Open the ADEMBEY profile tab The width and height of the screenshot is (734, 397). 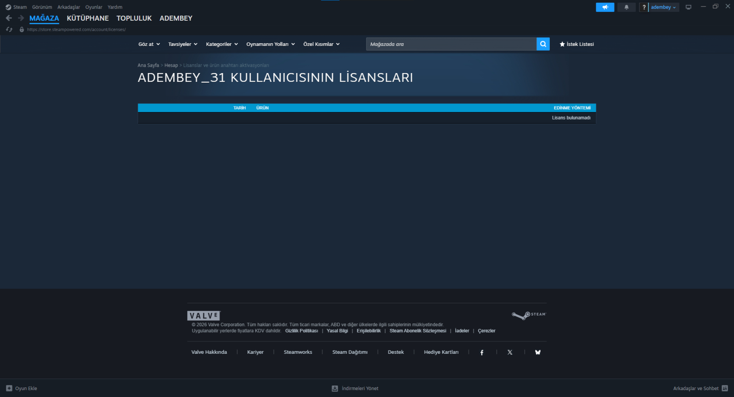click(176, 18)
